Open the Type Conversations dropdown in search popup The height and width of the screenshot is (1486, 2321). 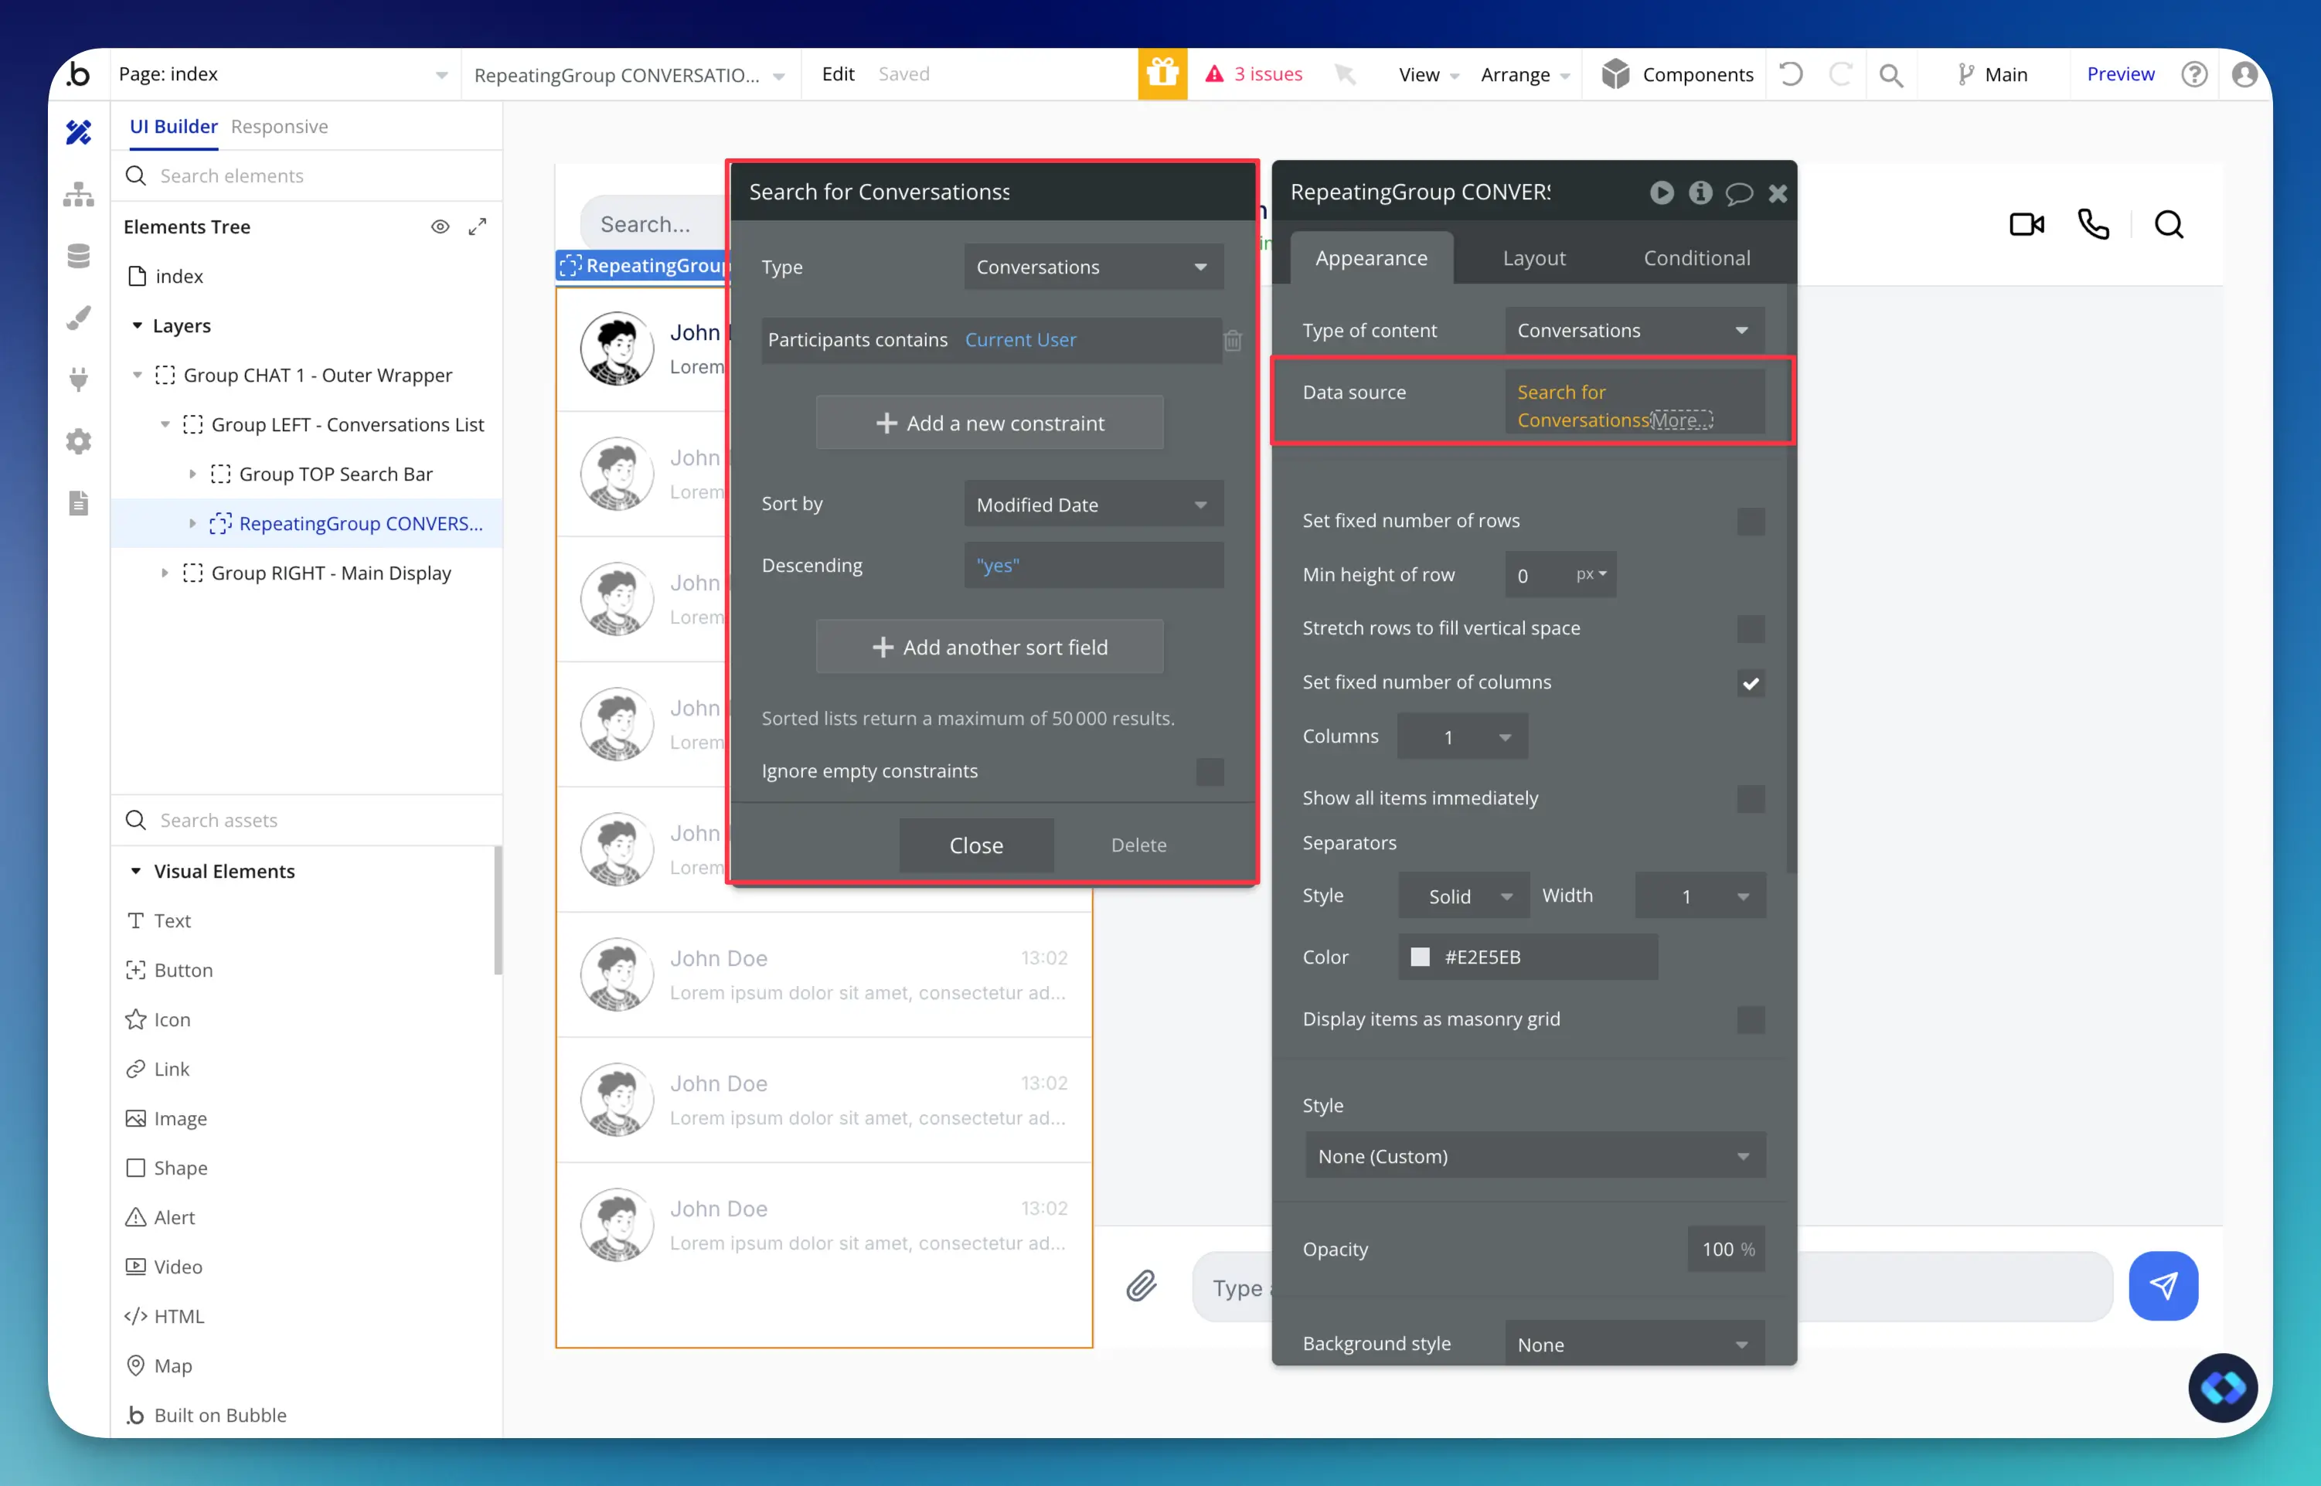click(1094, 267)
